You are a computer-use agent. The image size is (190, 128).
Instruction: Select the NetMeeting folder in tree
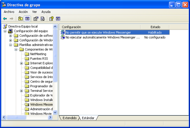point(38,54)
